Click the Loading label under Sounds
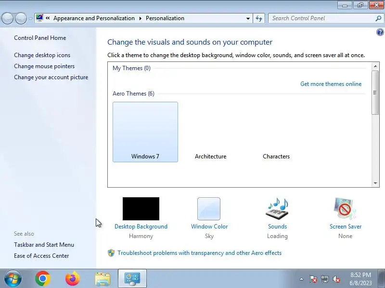385x288 pixels. coord(277,236)
